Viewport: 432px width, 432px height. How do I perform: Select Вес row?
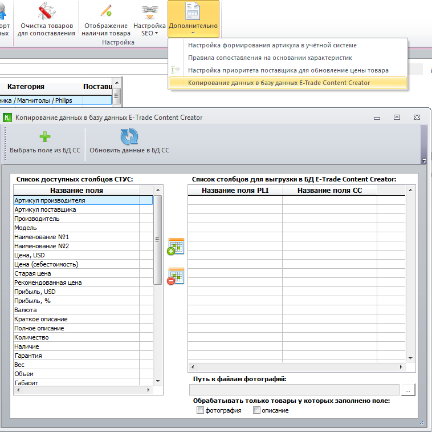[x=83, y=364]
